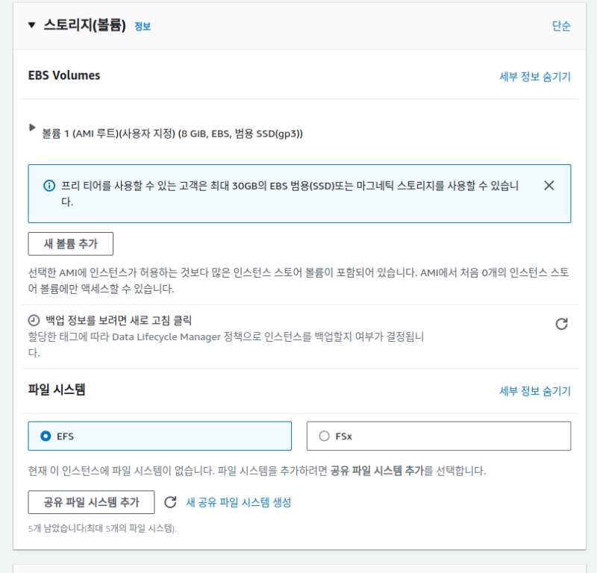Viewport: 597px width, 573px height.
Task: Expand the 볼륨 1 (AMI 루트) triangle
Action: click(x=32, y=128)
